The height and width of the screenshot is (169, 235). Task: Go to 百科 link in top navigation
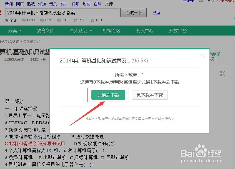pos(98,4)
